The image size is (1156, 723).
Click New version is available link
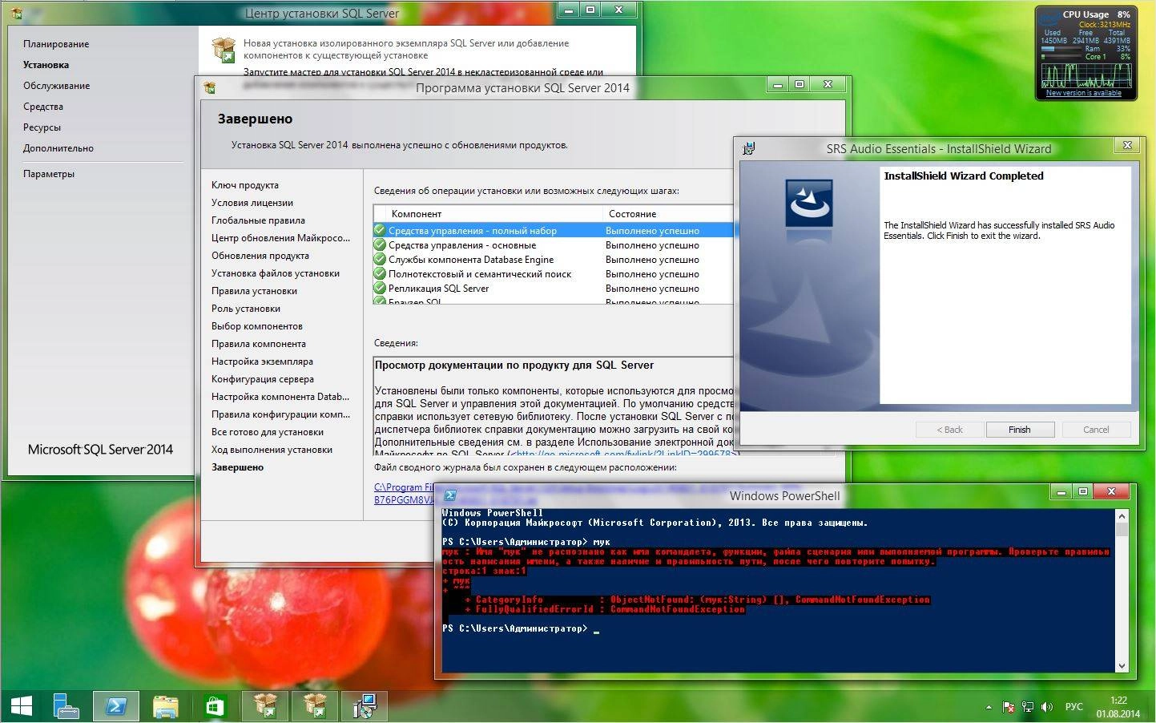pos(1083,93)
